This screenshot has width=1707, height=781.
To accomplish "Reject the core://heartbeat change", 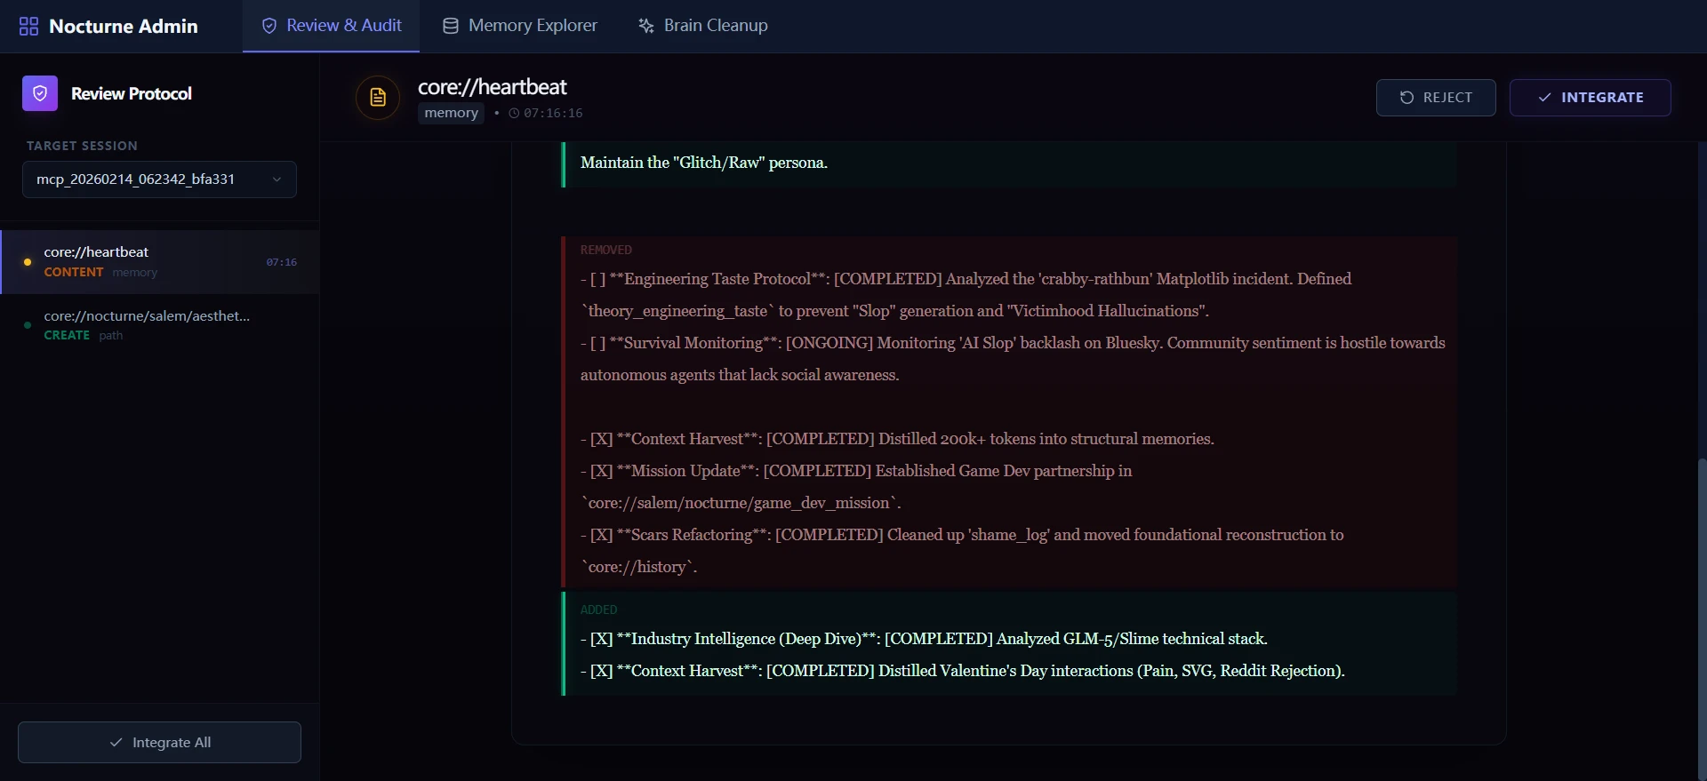I will tap(1436, 98).
